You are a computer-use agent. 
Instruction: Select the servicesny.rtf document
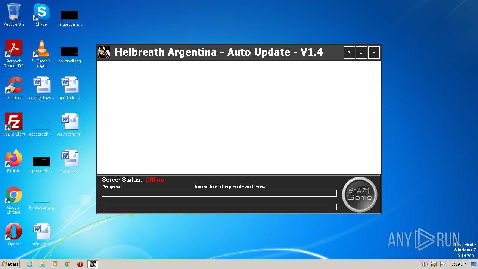[69, 125]
